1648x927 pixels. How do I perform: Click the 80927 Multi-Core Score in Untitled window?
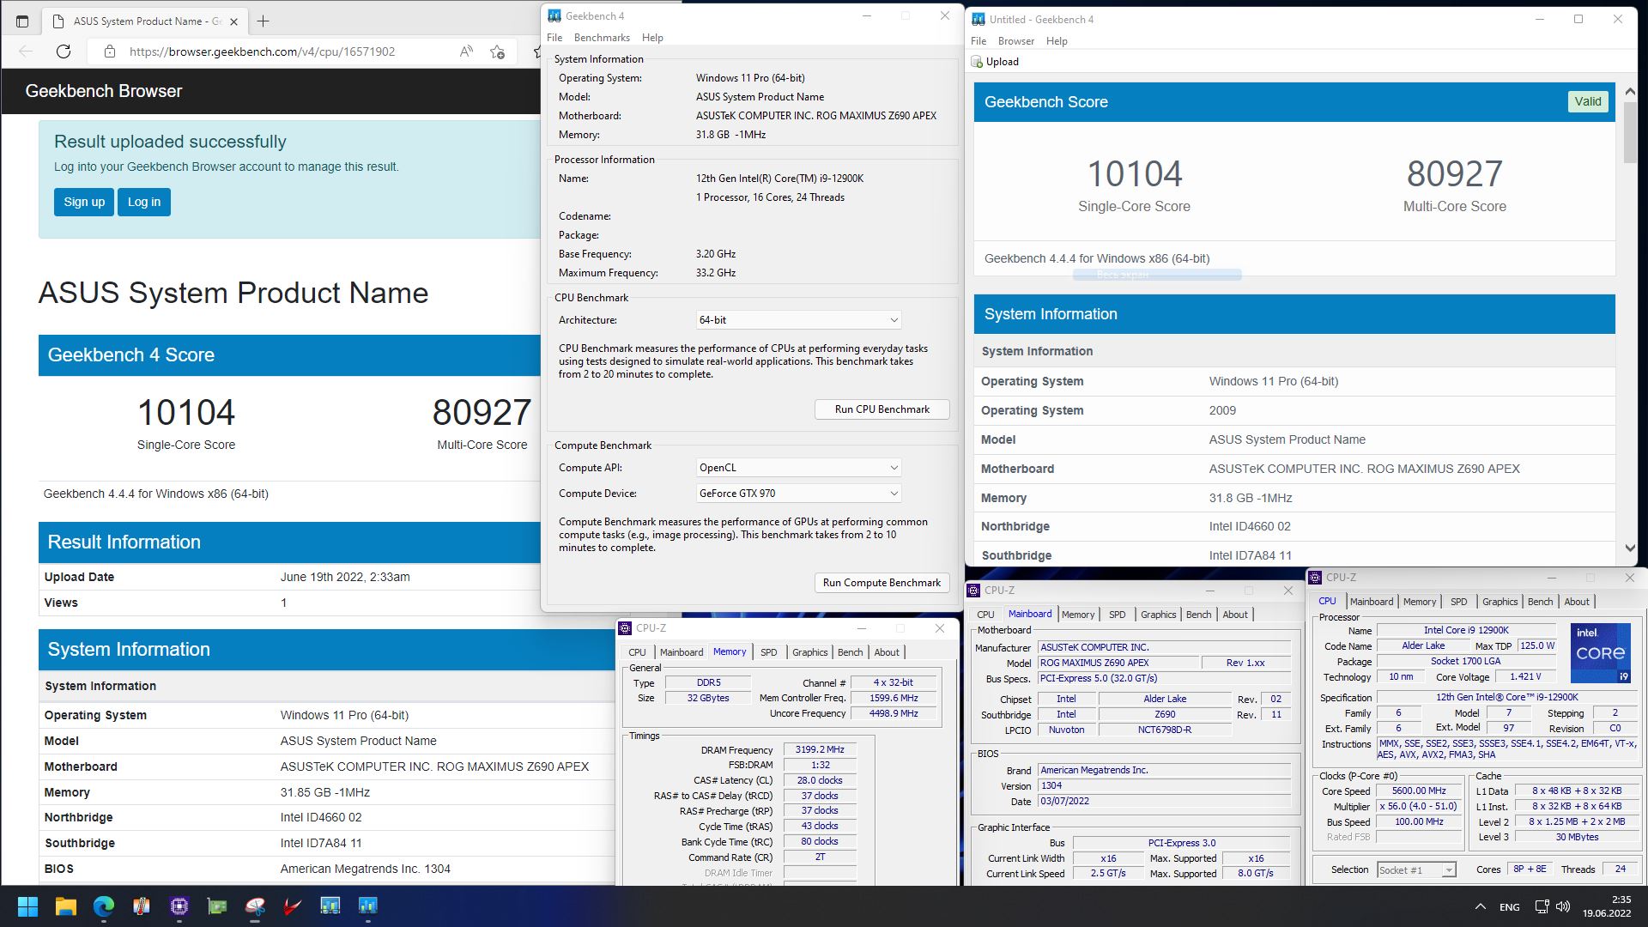1454,174
